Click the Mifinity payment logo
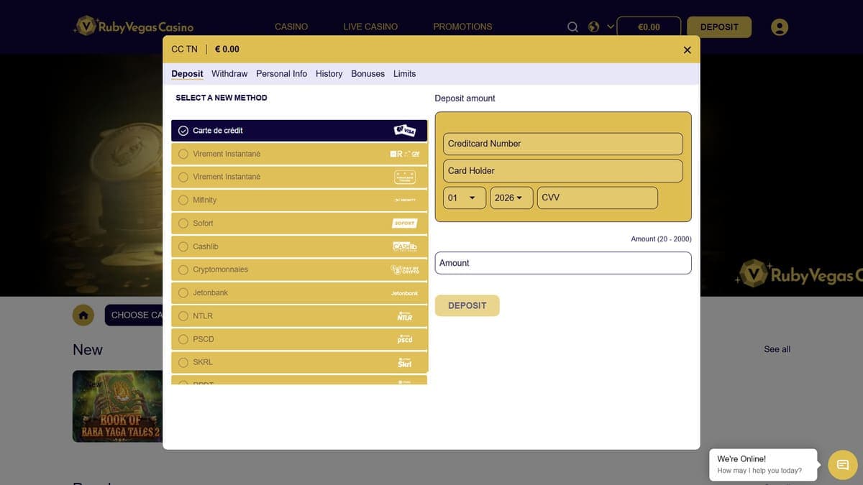Image resolution: width=863 pixels, height=485 pixels. pos(405,200)
